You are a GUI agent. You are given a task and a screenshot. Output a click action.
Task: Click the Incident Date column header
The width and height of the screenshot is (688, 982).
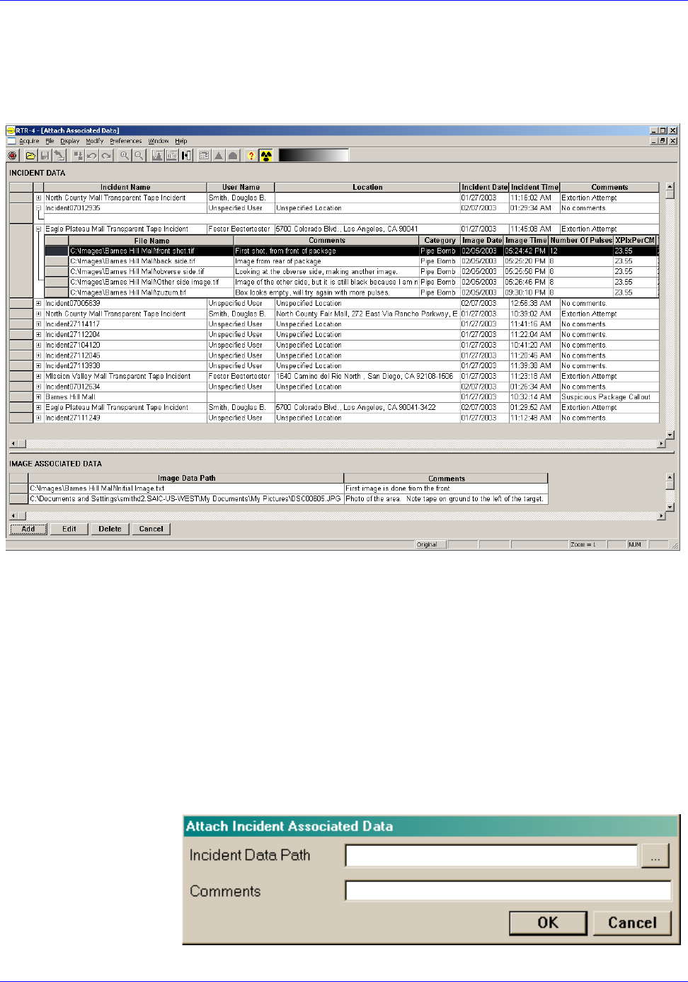(485, 188)
